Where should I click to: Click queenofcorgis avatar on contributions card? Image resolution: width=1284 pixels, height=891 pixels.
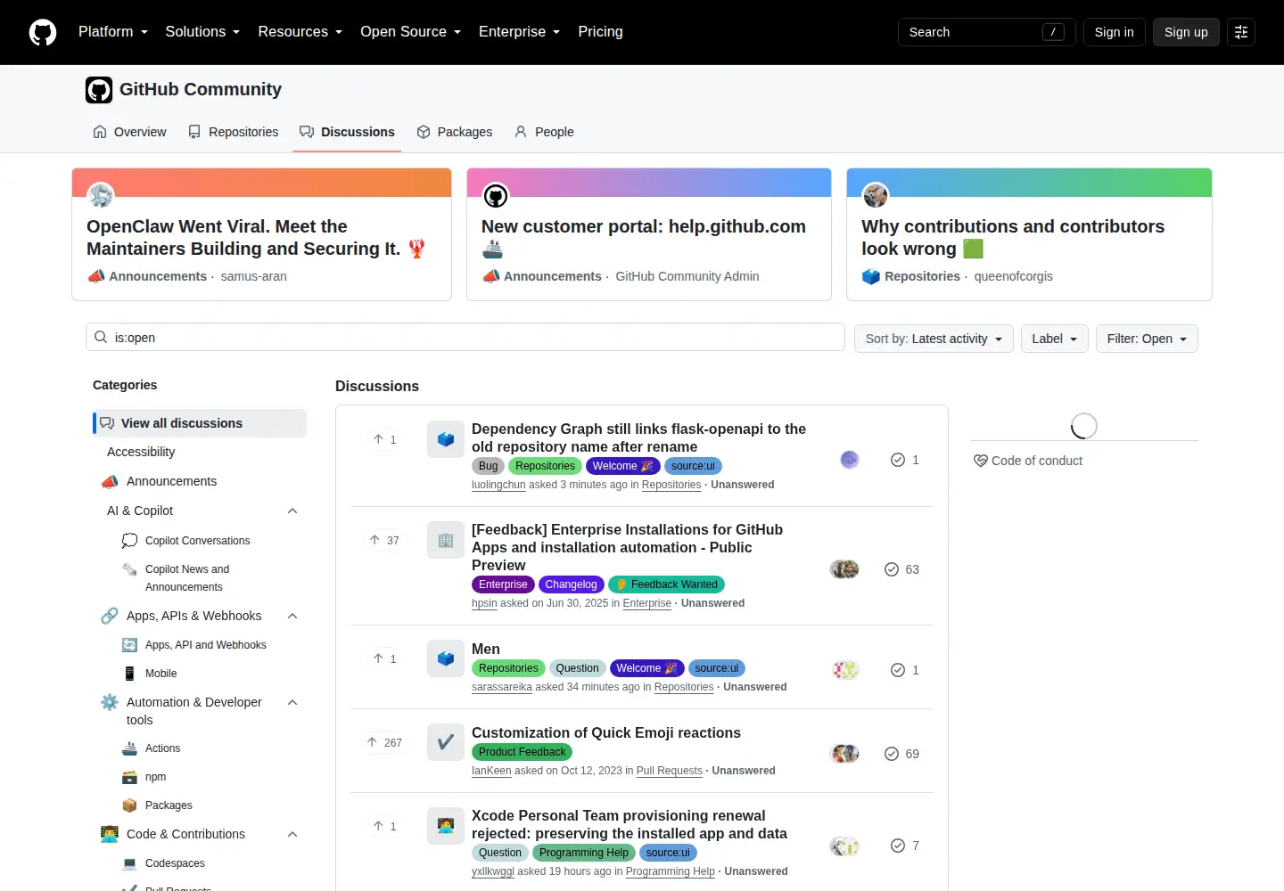tap(876, 195)
